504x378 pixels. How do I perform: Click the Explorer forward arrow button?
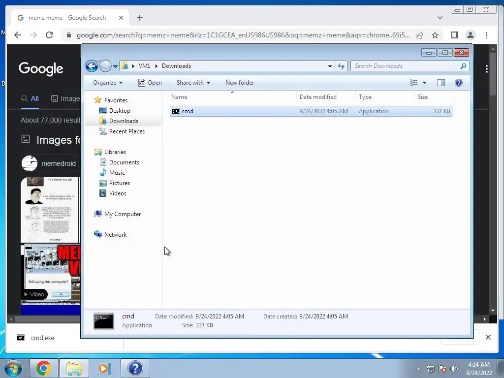click(105, 66)
